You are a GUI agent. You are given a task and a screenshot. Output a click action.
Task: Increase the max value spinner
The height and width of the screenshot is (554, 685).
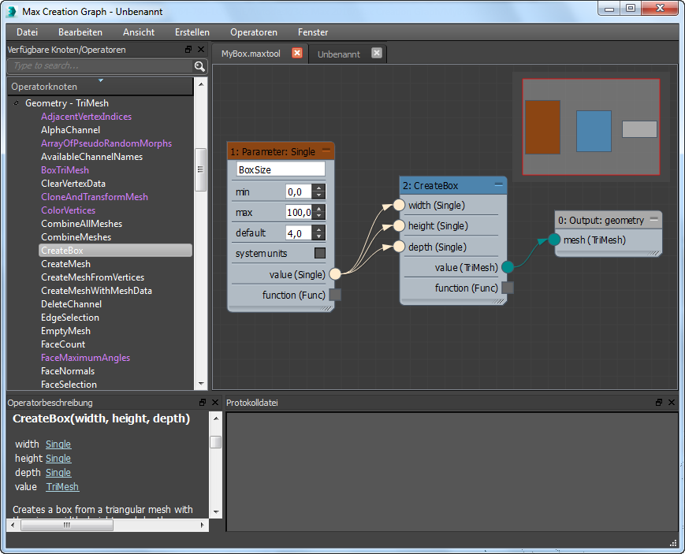pos(319,208)
